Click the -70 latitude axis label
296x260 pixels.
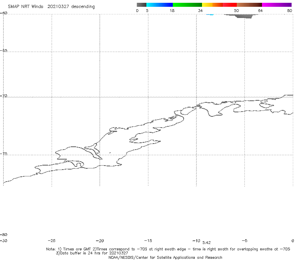coord(4,96)
